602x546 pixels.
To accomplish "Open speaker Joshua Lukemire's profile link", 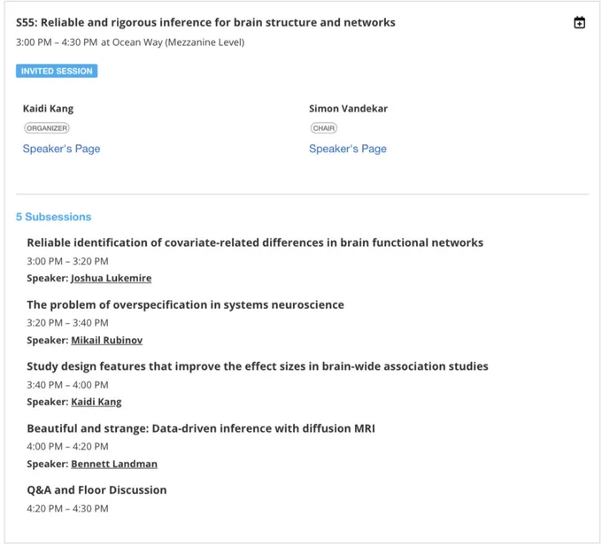I will [x=112, y=278].
